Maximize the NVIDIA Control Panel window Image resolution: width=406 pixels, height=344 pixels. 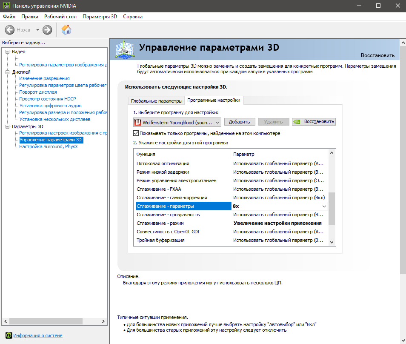coord(378,6)
